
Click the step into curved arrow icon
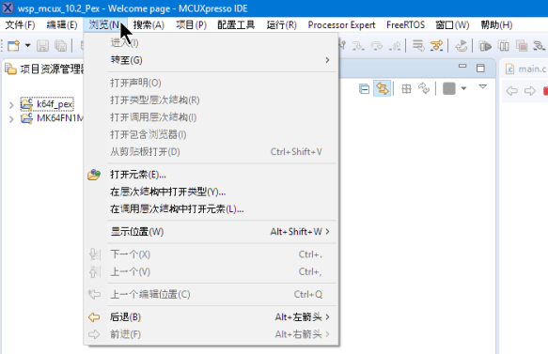pyautogui.click(x=358, y=46)
